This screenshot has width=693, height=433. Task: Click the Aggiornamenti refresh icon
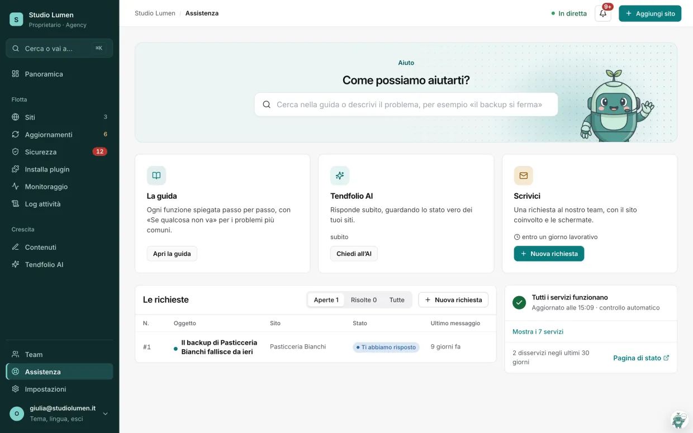16,135
